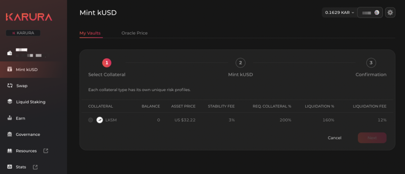This screenshot has width=405, height=174.
Task: Click the Earn chart icon
Action: [x=10, y=118]
